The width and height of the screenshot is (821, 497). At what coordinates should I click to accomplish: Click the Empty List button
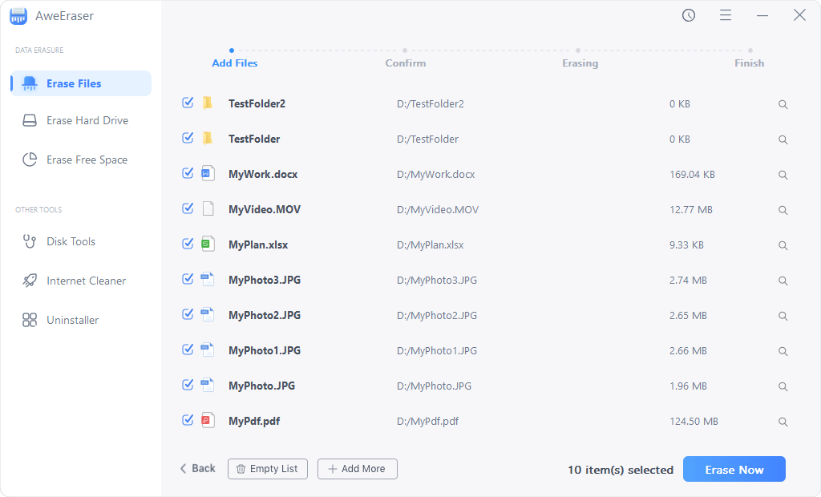click(268, 469)
